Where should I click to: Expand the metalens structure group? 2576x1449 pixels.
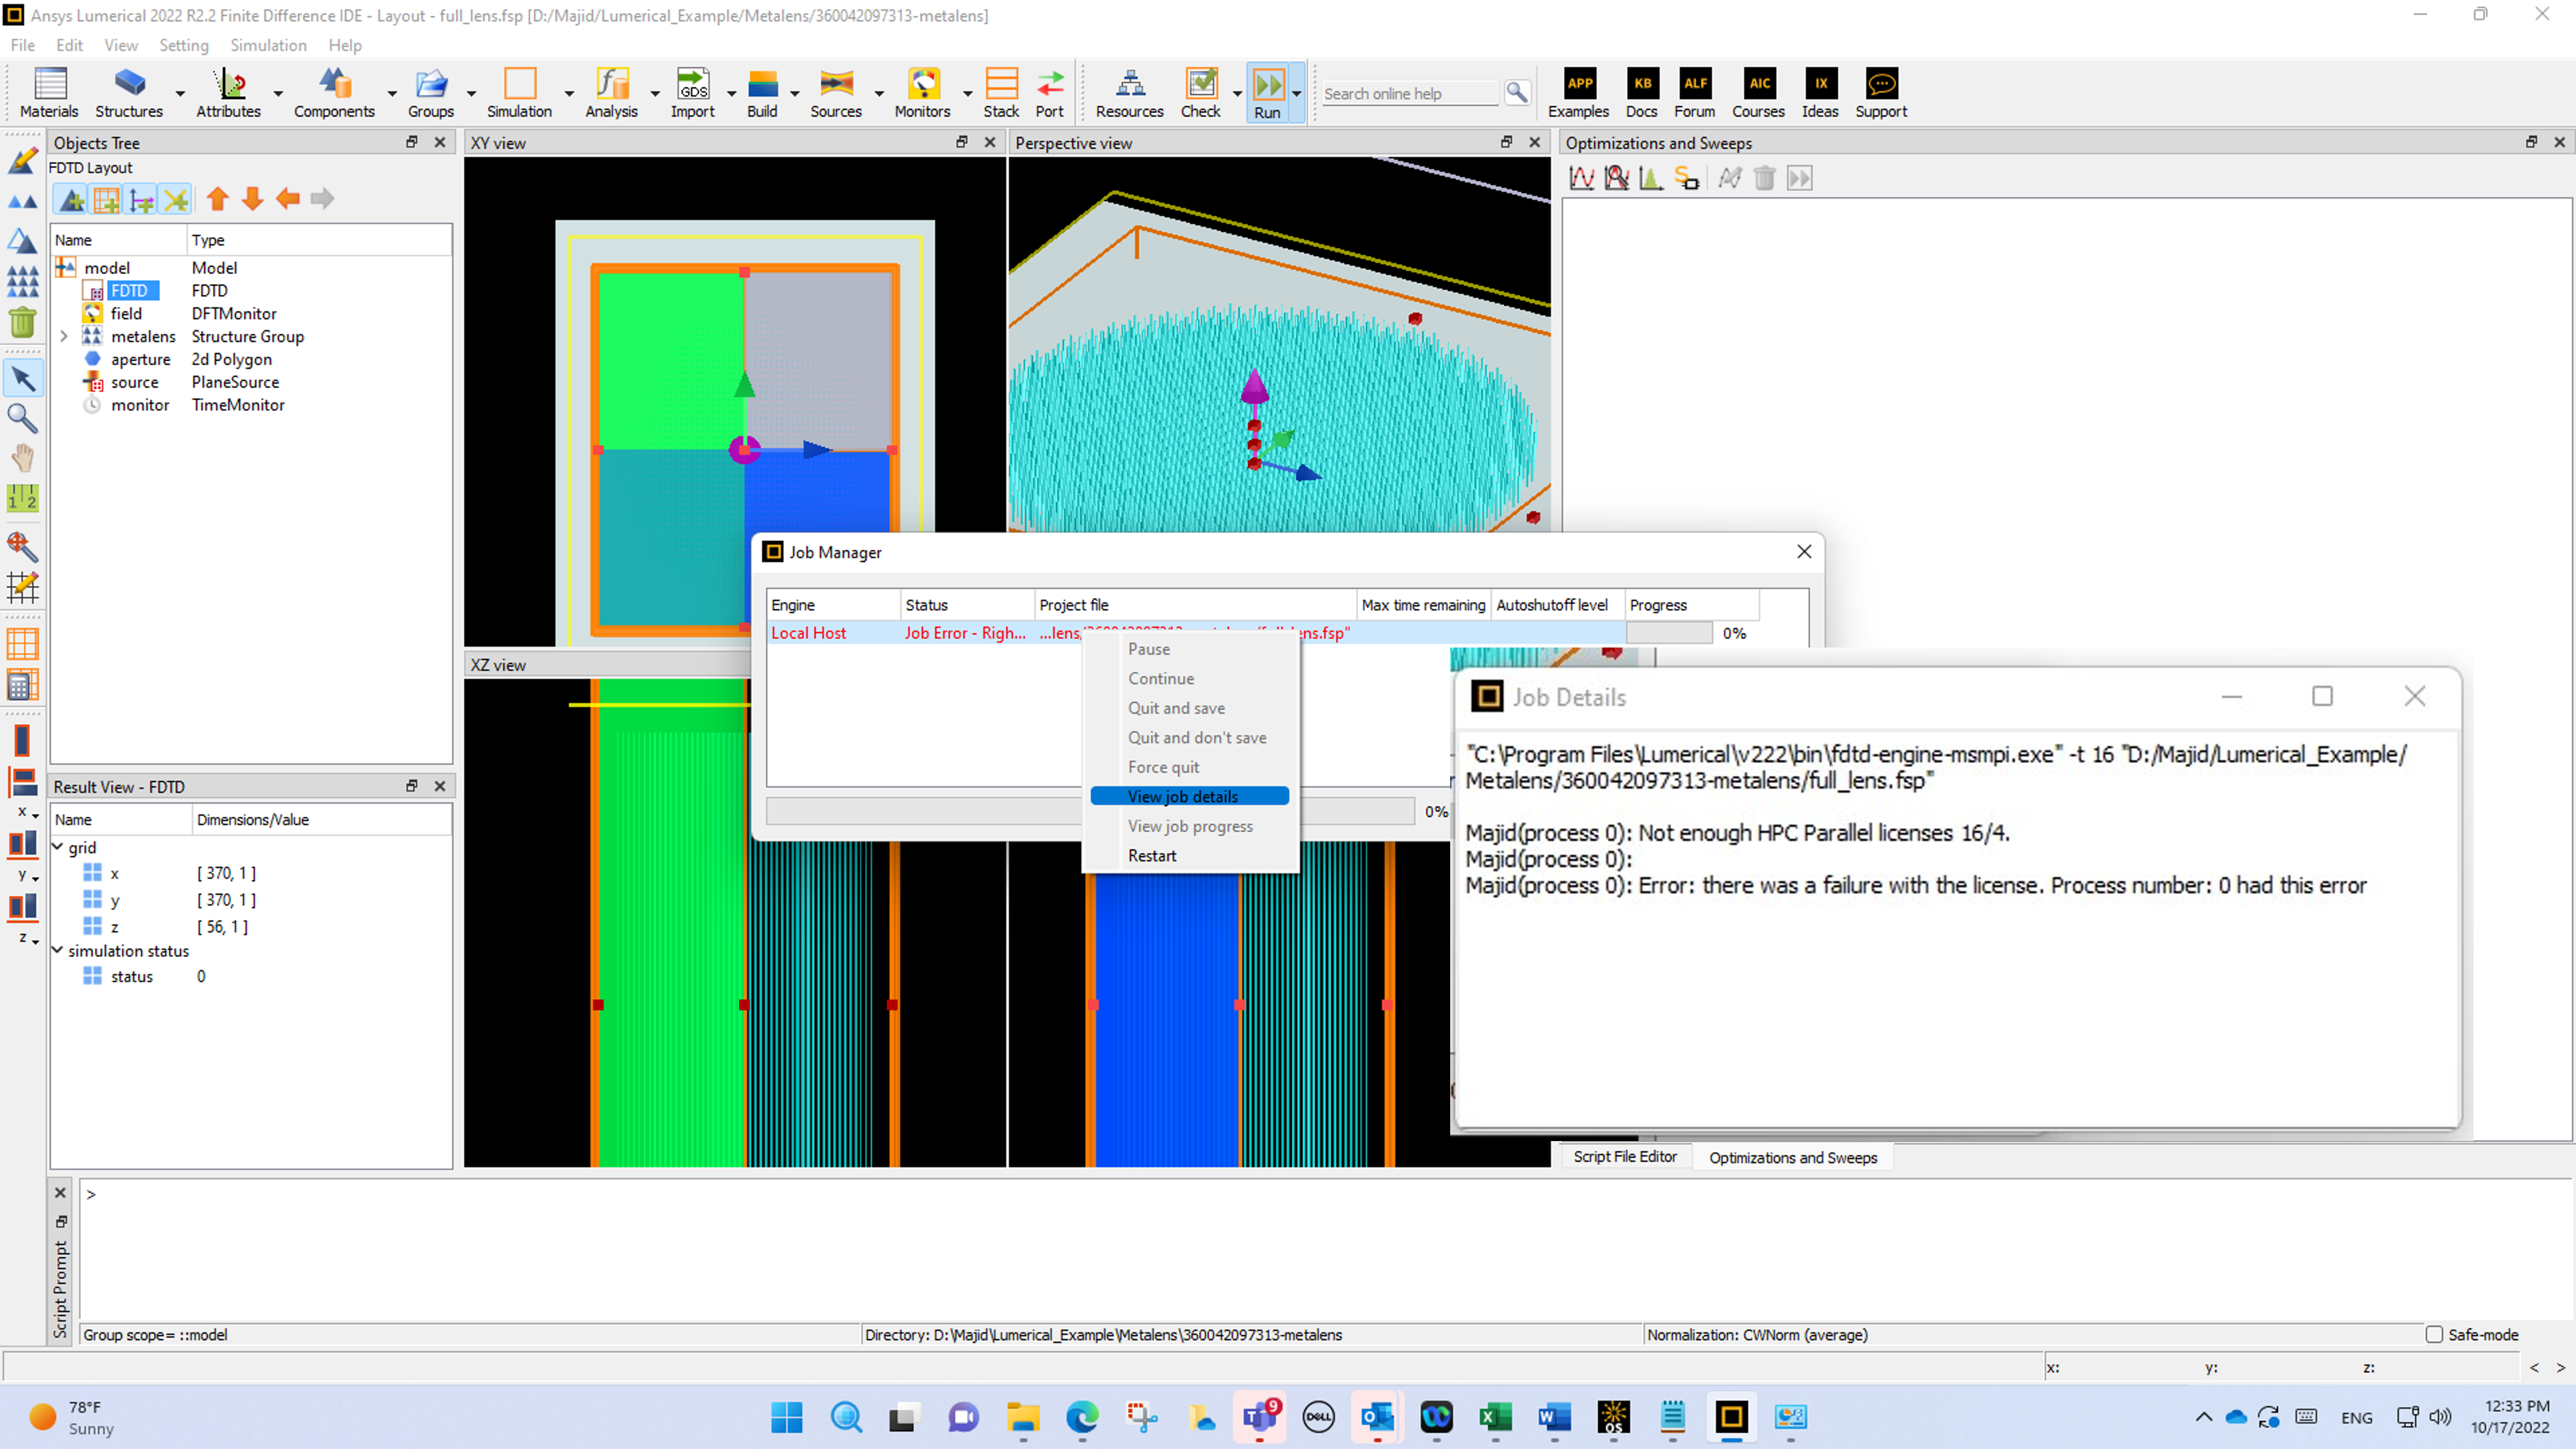pyautogui.click(x=64, y=336)
